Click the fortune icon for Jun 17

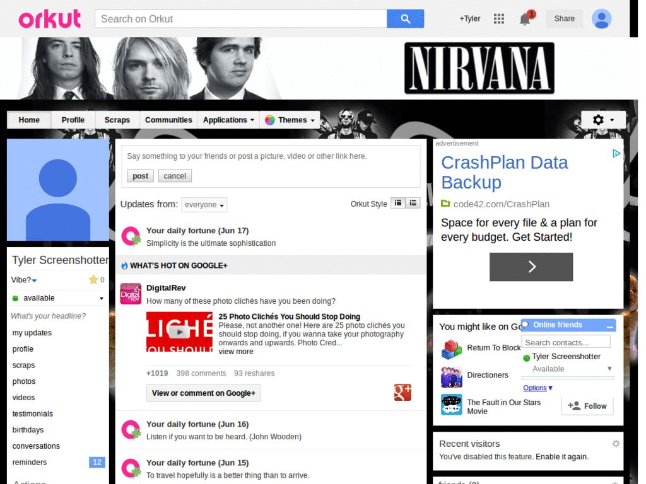coord(131,237)
